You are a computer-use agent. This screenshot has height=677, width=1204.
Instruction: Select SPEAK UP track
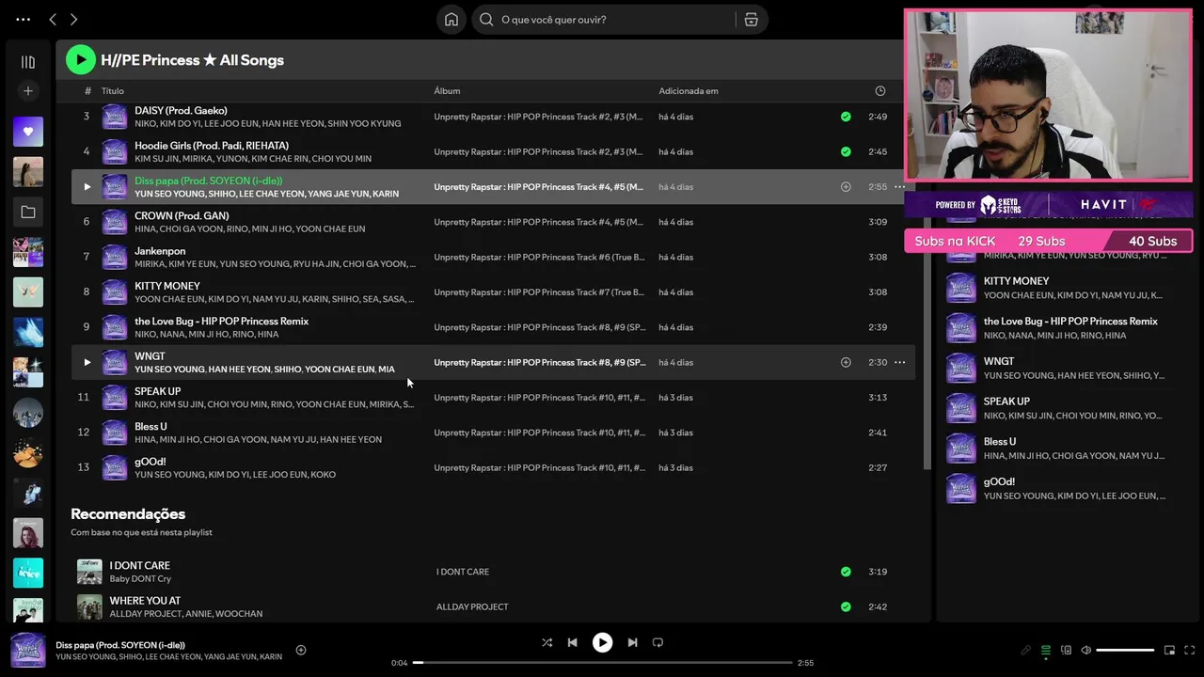click(x=157, y=391)
